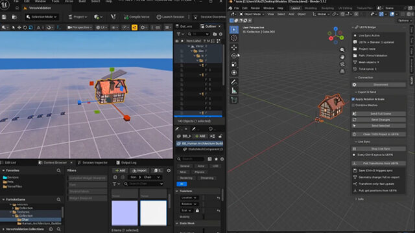Select the Scale tool in Blender toolbar
The width and height of the screenshot is (415, 233).
234,64
